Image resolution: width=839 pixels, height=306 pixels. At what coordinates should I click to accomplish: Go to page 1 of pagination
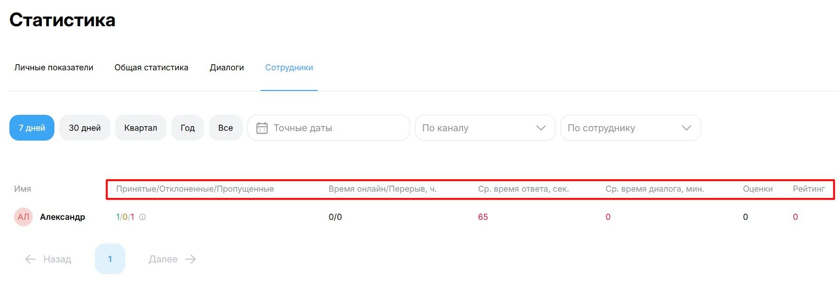click(110, 259)
